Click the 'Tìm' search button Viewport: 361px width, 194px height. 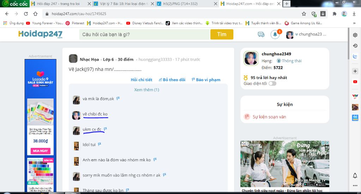pyautogui.click(x=222, y=34)
